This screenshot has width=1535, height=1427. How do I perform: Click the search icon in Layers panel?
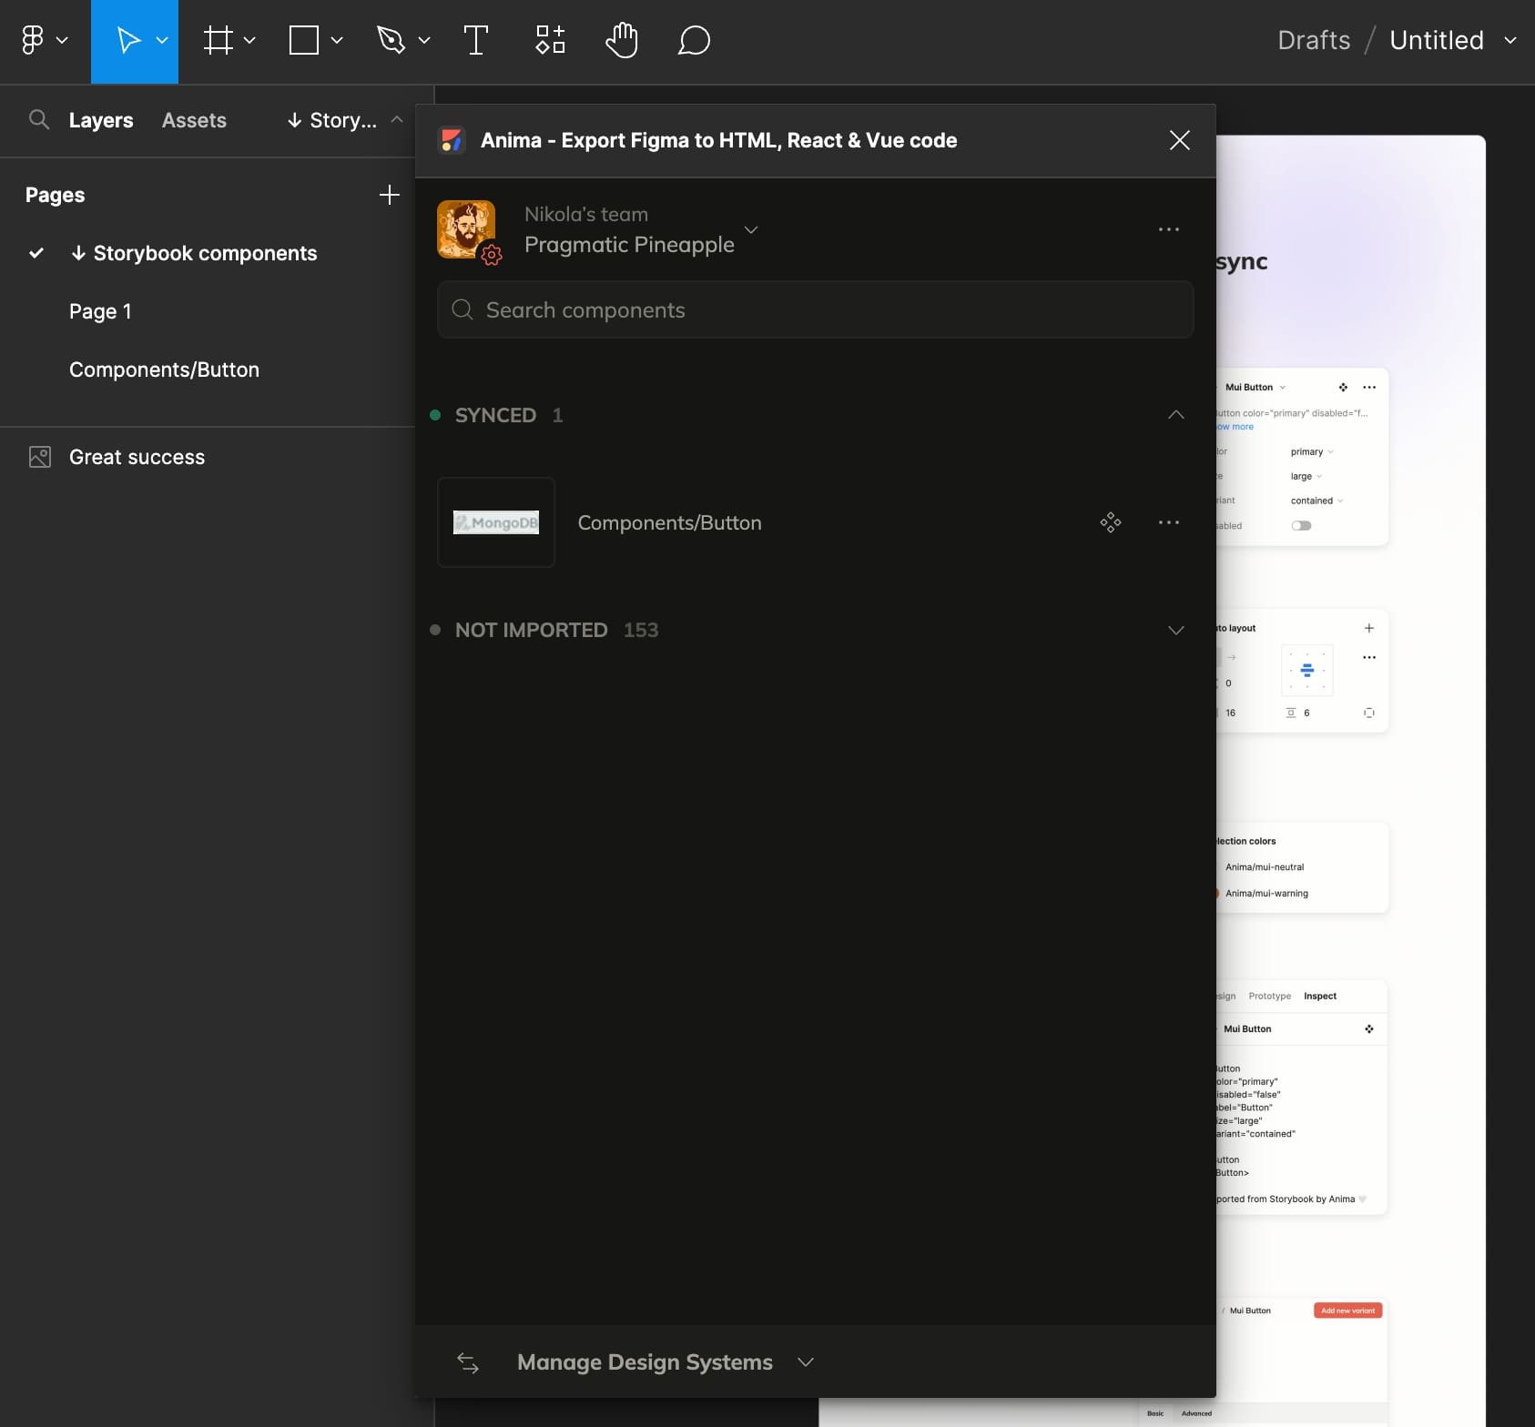click(x=38, y=119)
